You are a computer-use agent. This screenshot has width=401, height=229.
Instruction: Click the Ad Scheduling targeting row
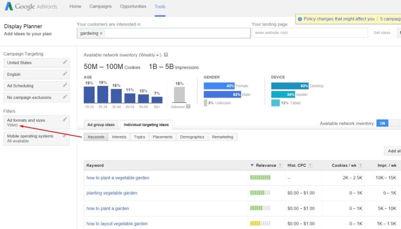click(37, 85)
